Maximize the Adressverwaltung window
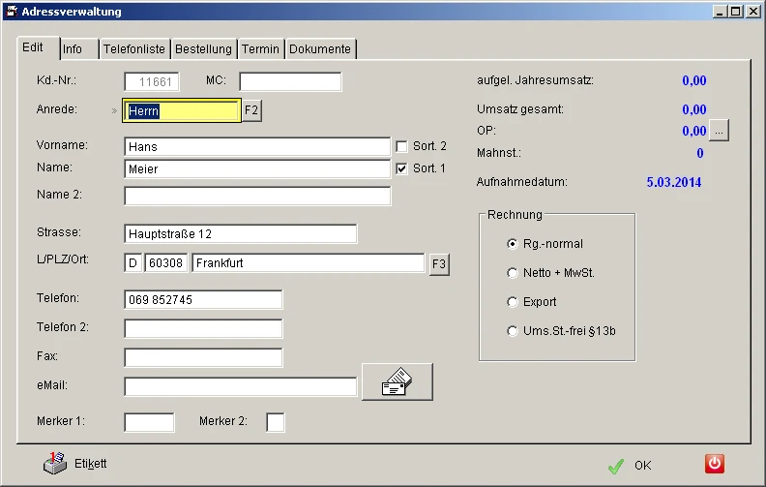766x487 pixels. pos(736,12)
